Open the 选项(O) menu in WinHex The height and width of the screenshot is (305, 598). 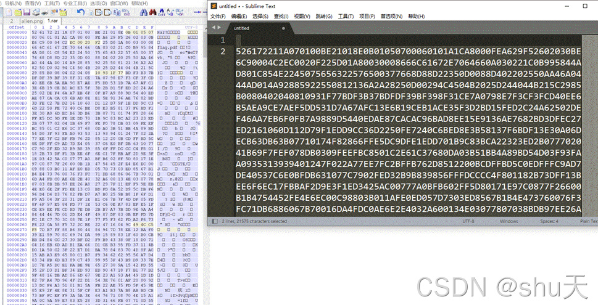pos(98,4)
